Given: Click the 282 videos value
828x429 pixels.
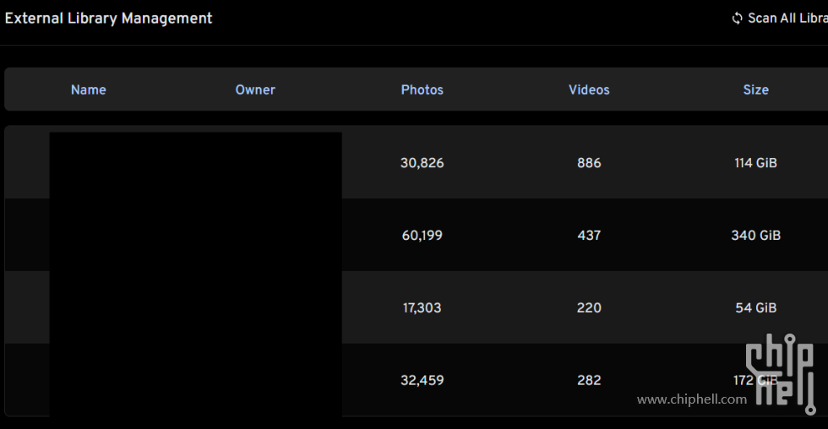Looking at the screenshot, I should click(x=589, y=380).
